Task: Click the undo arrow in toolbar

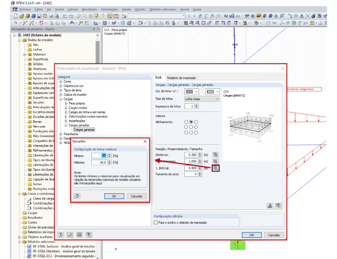Action: pyautogui.click(x=65, y=16)
